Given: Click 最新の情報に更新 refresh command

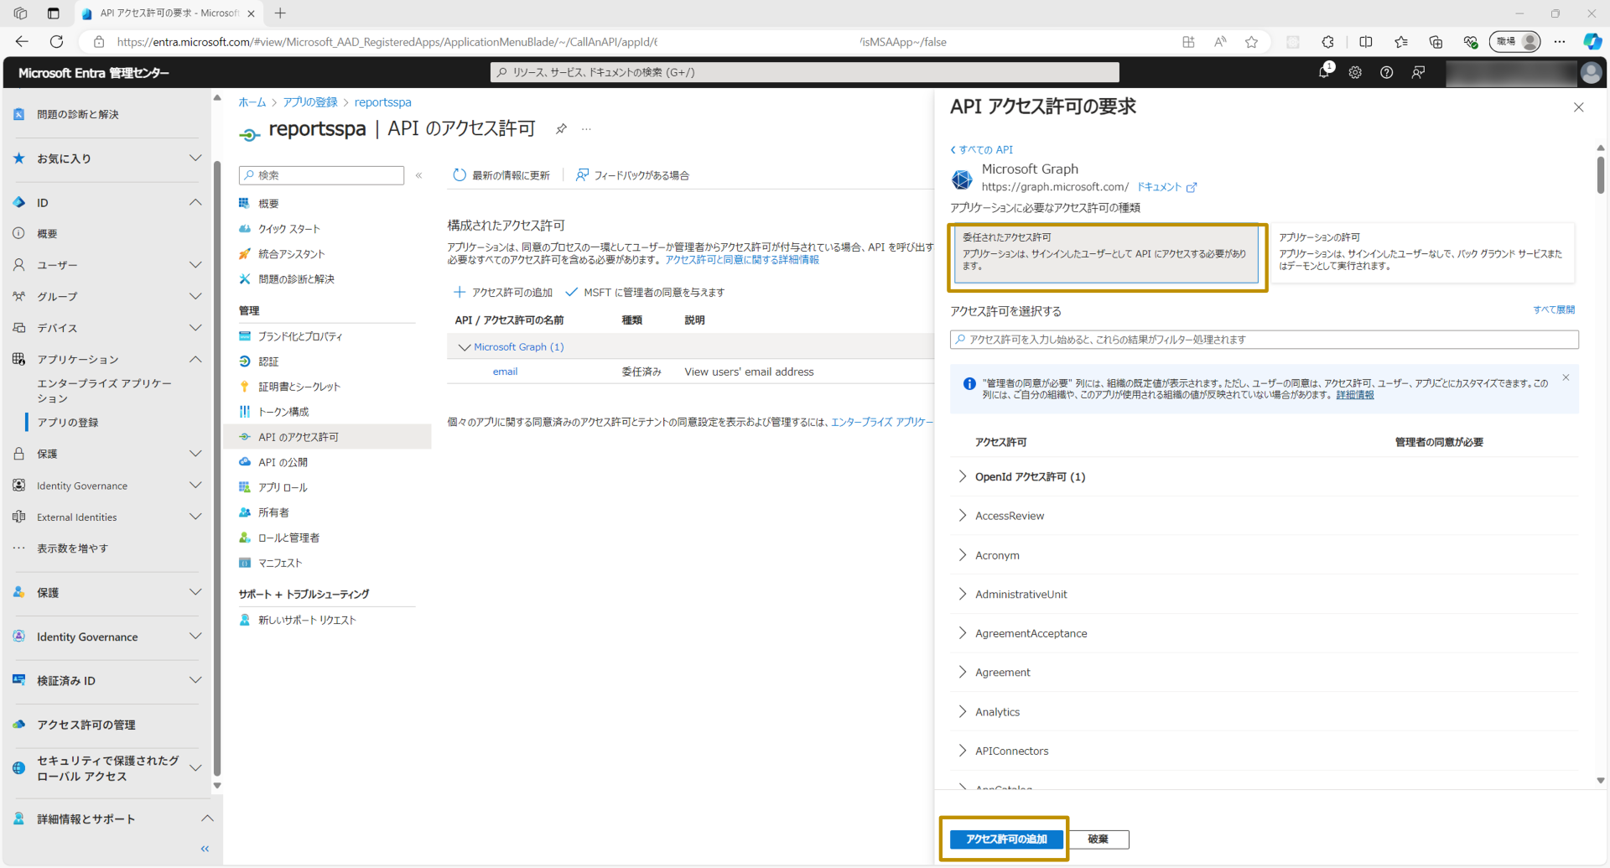Looking at the screenshot, I should tap(501, 175).
